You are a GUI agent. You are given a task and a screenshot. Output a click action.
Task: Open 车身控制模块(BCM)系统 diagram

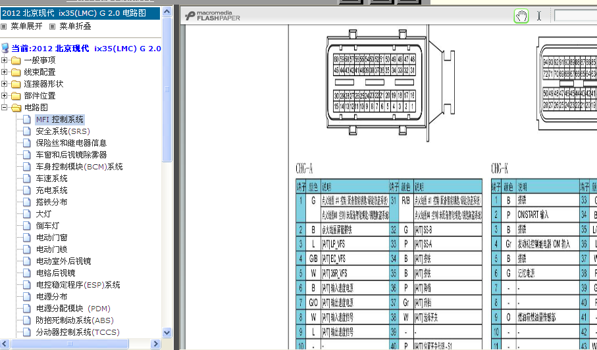[79, 166]
